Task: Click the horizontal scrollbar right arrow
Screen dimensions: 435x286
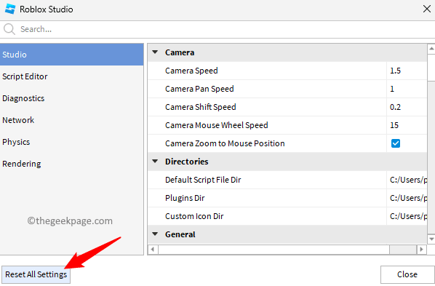Action: 422,250
